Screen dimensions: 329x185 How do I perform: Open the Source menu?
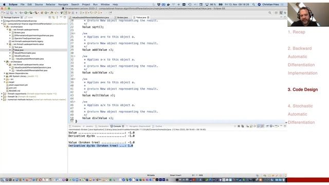coord(39,5)
